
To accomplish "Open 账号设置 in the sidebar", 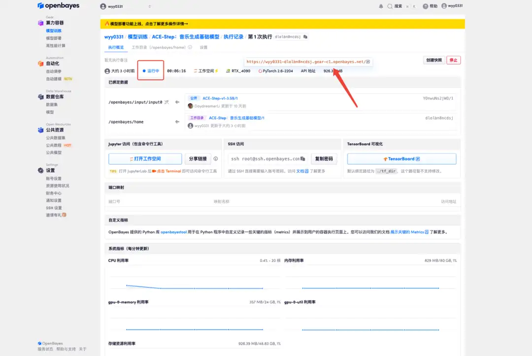I will click(54, 178).
